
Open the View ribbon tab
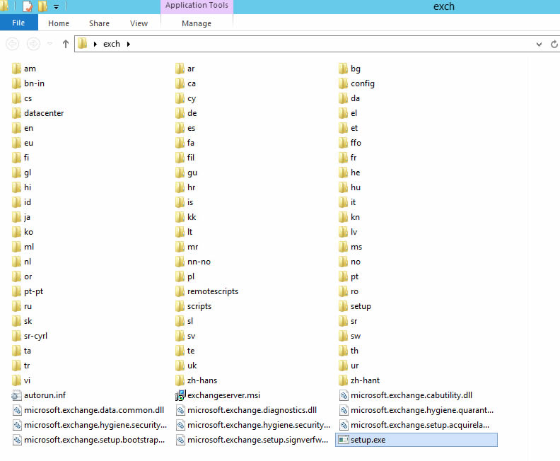coord(139,23)
